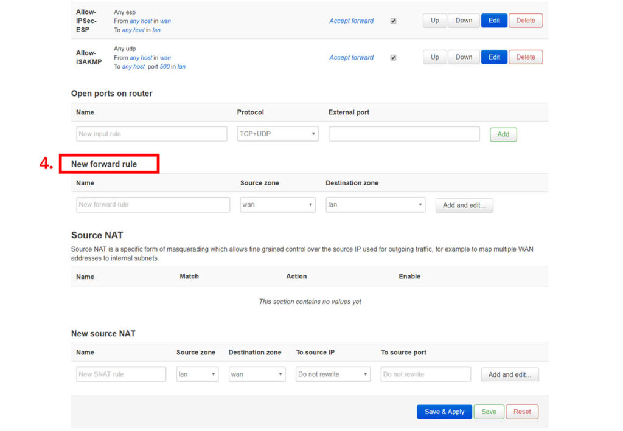The width and height of the screenshot is (623, 431).
Task: Open the 'To source IP' rewrite dropdown
Action: point(333,374)
